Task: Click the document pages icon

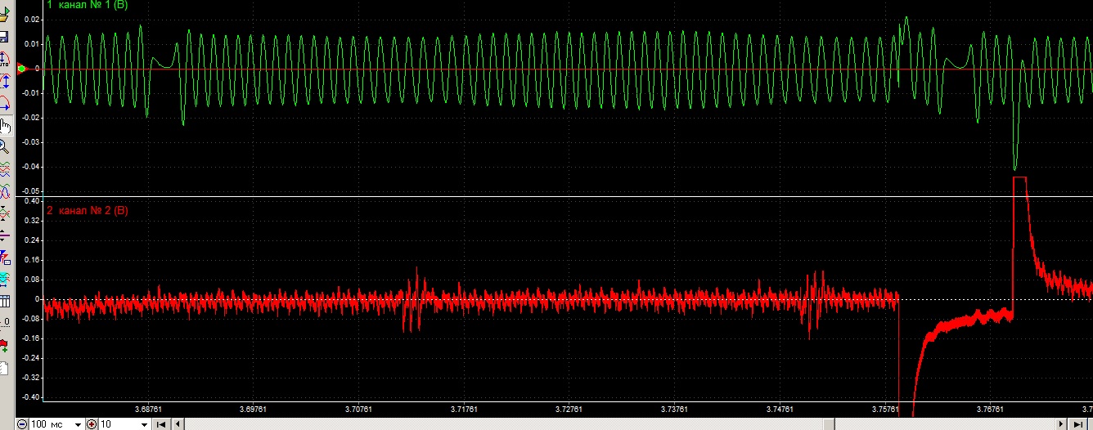Action: [4, 367]
